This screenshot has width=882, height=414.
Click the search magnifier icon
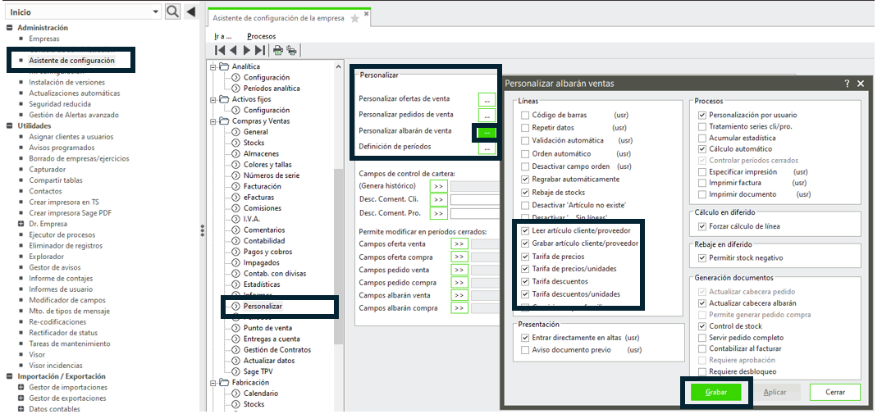[172, 11]
